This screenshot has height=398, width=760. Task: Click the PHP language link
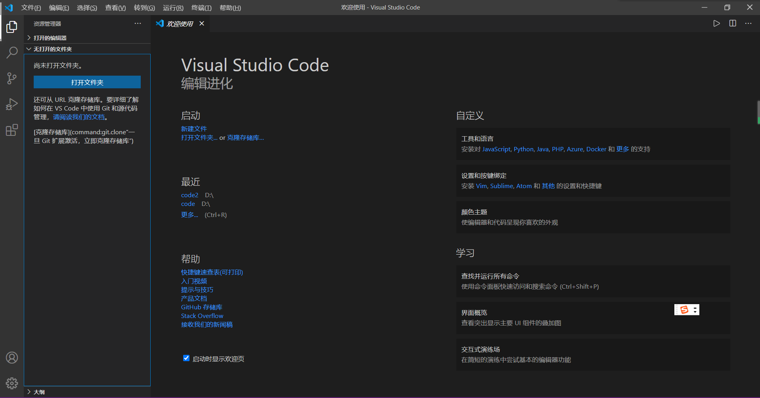(x=557, y=149)
